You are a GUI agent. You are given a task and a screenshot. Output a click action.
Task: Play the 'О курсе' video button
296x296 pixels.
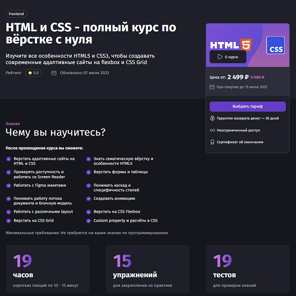coord(228,57)
